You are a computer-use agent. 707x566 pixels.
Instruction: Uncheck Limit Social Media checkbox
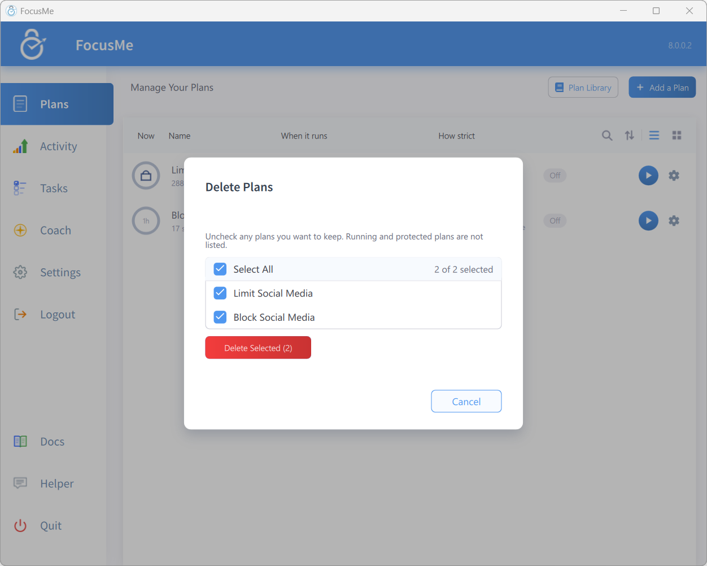click(x=220, y=293)
